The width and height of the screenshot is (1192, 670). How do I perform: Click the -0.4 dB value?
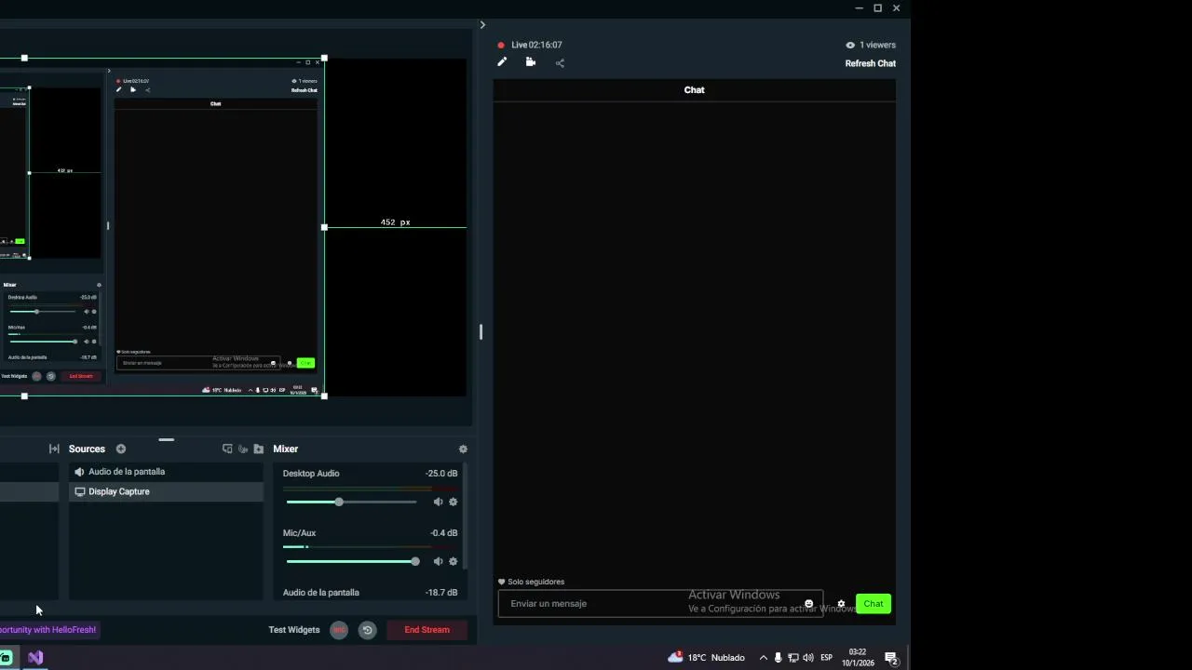pos(443,533)
